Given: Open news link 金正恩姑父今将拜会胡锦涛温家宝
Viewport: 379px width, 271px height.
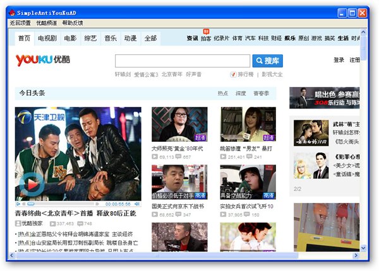Looking at the screenshot, I should click(76, 234).
